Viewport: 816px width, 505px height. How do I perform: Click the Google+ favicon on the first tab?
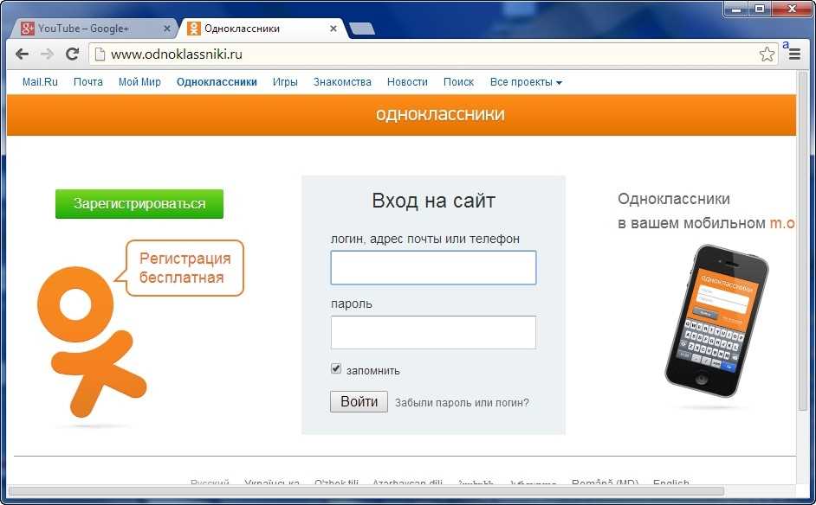(27, 27)
